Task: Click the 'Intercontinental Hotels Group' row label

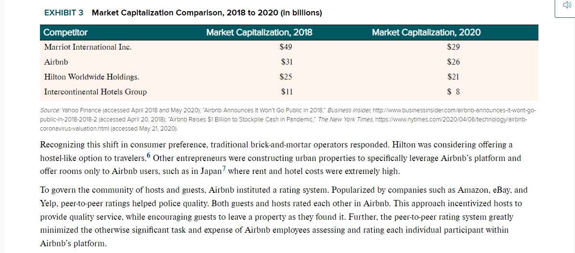Action: (x=95, y=92)
